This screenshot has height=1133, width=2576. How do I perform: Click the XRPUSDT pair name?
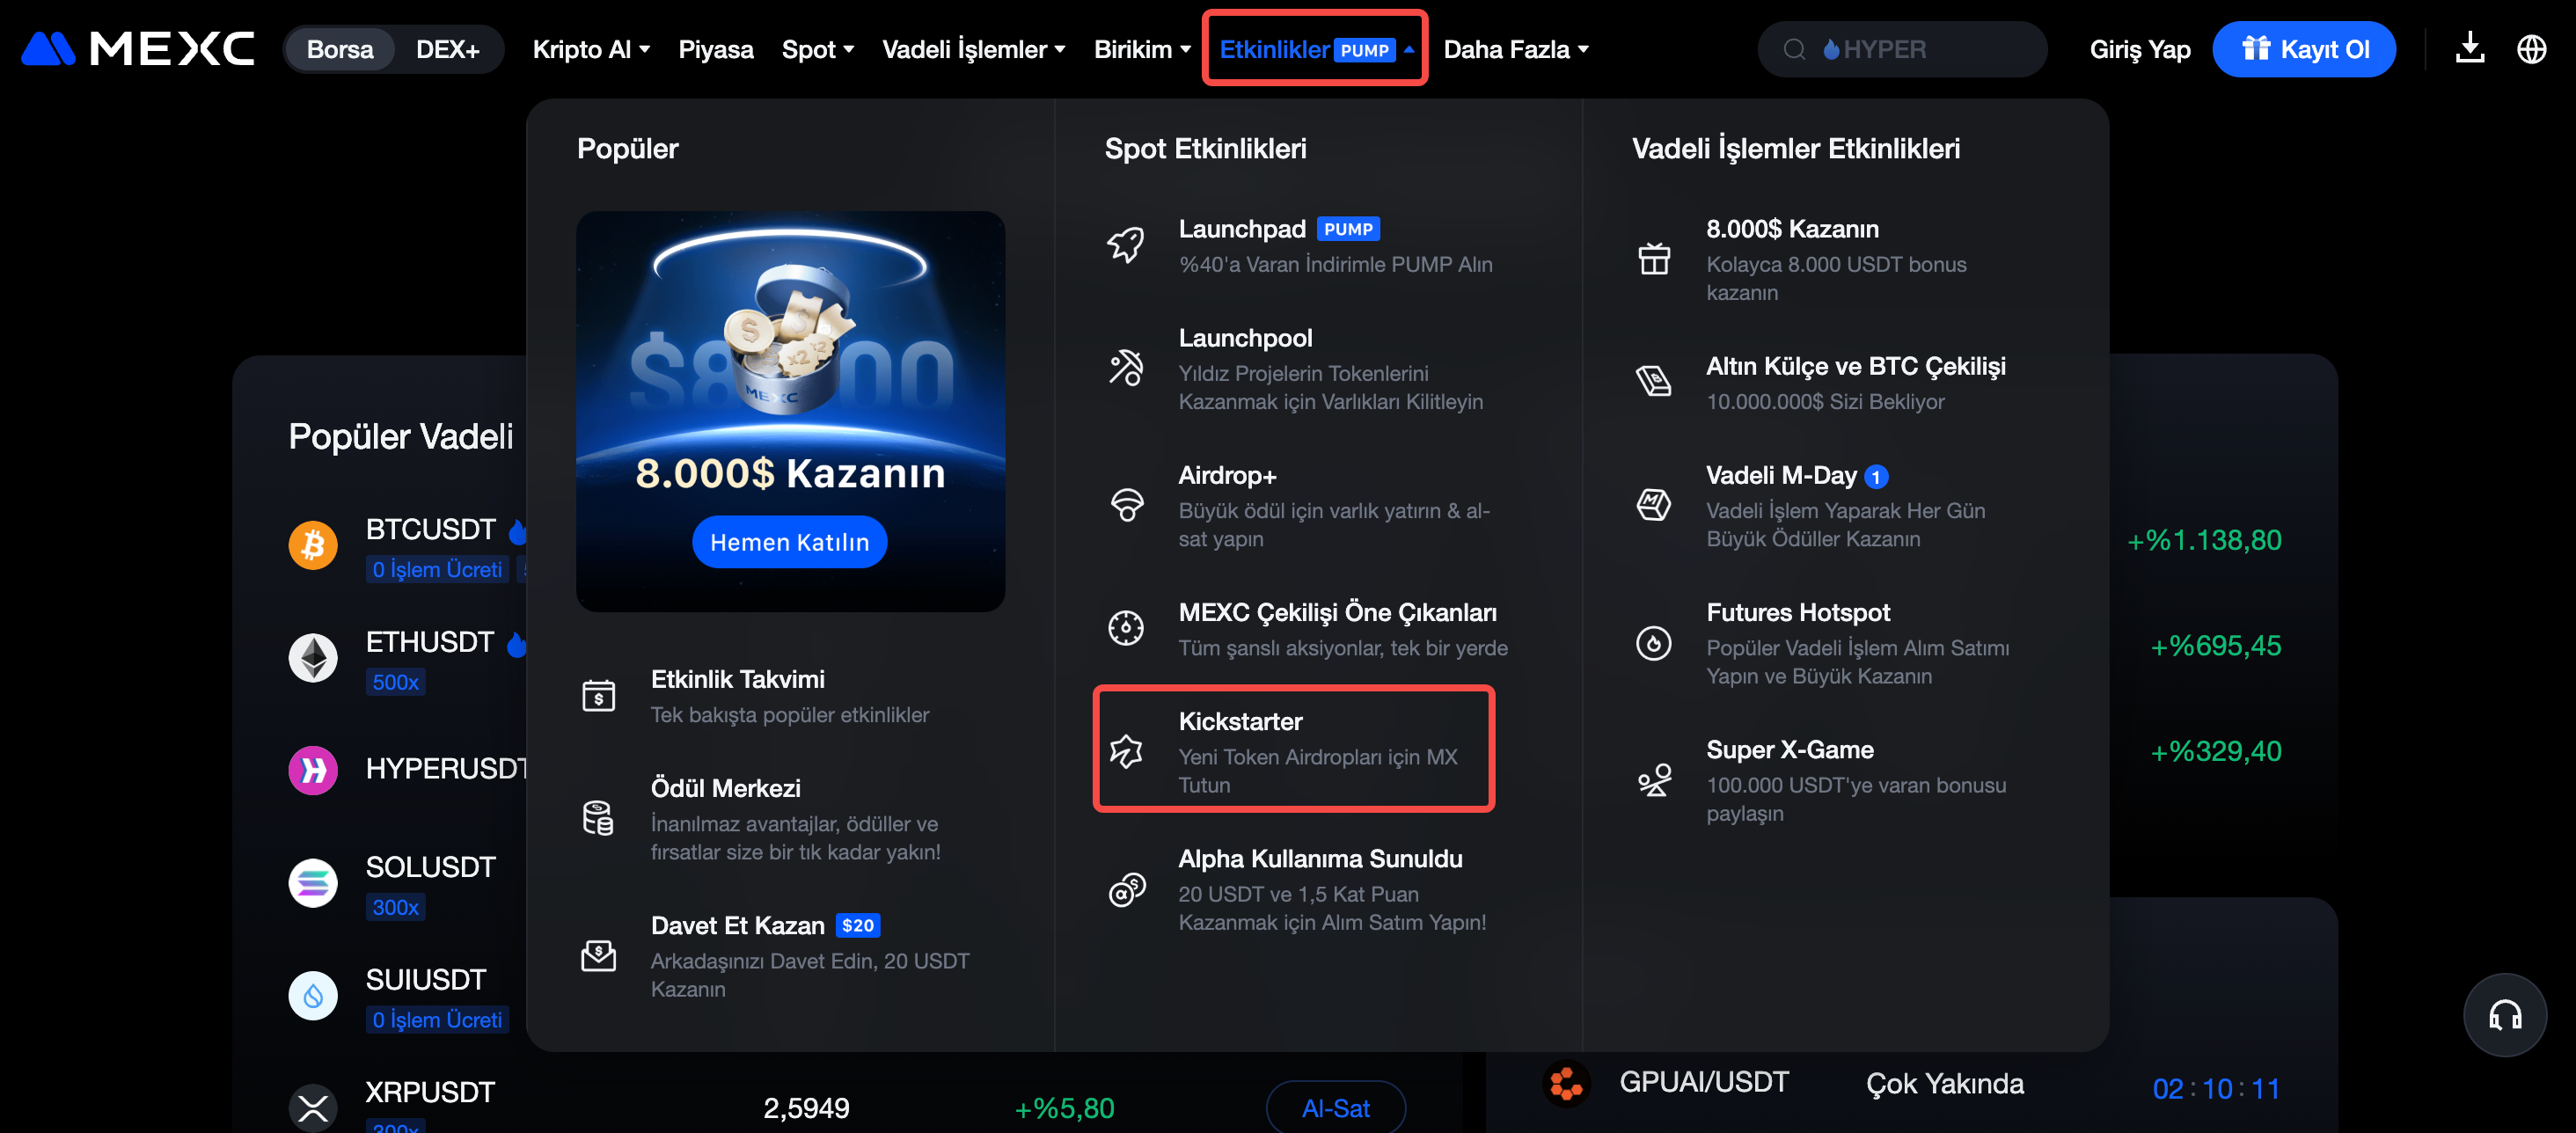430,1091
